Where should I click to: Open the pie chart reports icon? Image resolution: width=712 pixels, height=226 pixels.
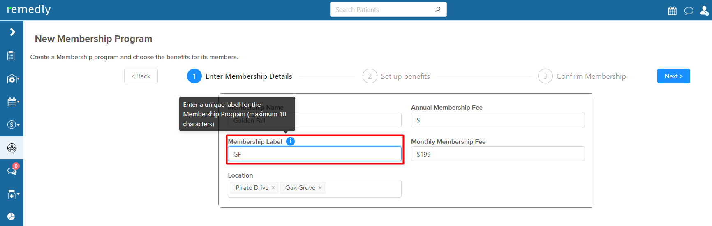click(x=11, y=217)
